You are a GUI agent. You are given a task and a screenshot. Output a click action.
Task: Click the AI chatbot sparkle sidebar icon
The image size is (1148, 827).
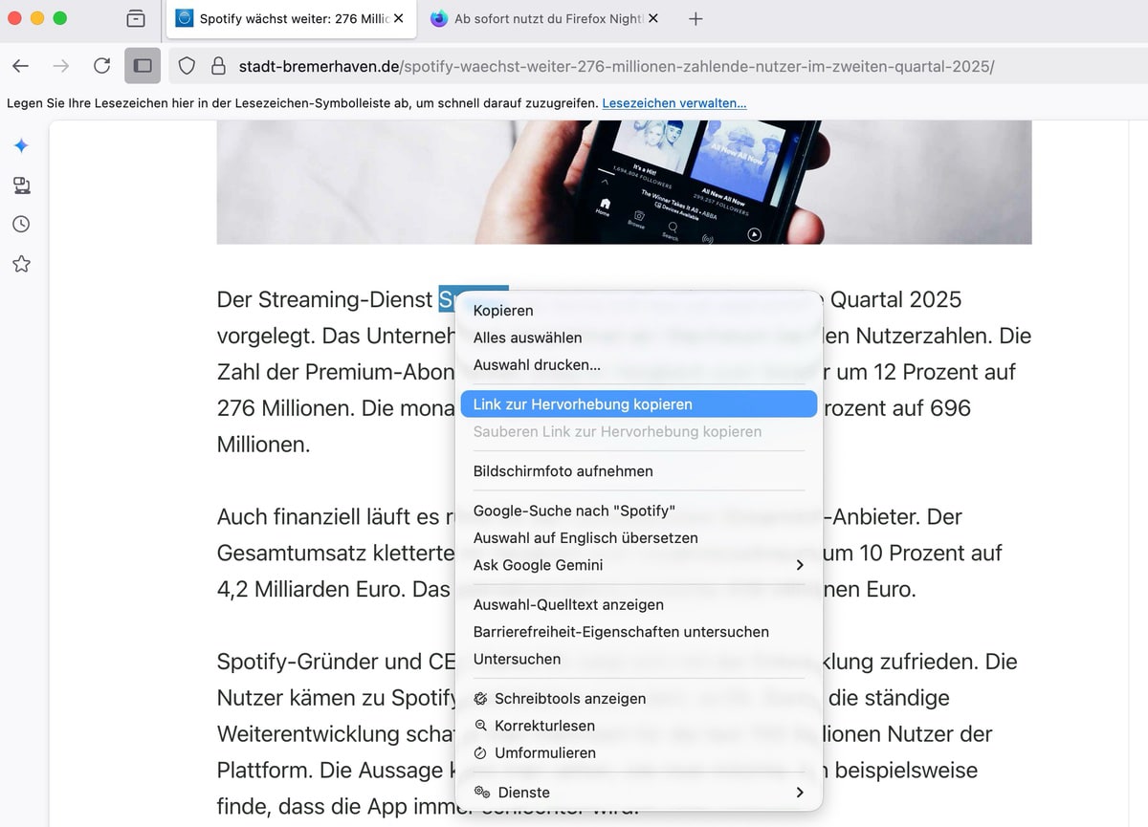21,145
